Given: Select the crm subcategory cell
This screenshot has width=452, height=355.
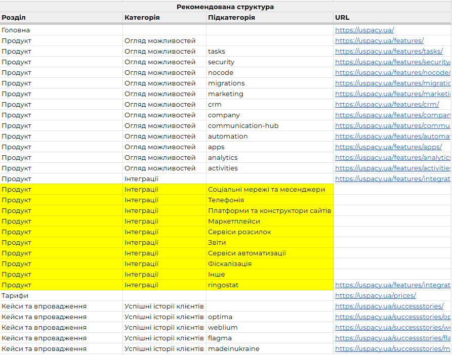Looking at the screenshot, I should 269,105.
